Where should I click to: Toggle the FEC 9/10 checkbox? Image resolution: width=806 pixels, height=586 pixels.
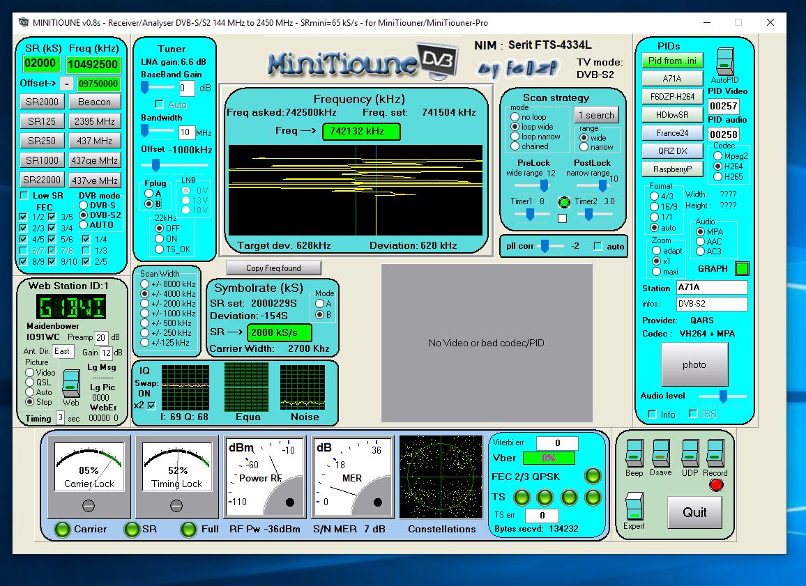click(x=52, y=261)
